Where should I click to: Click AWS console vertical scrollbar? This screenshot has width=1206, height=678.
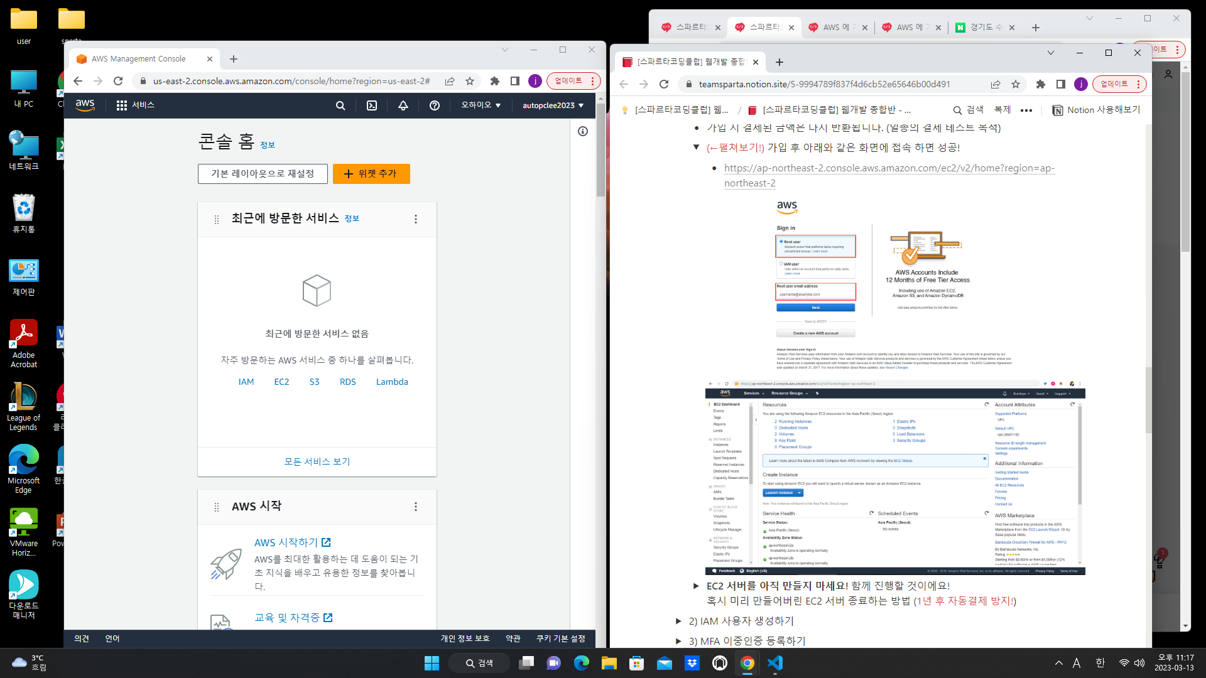600,151
